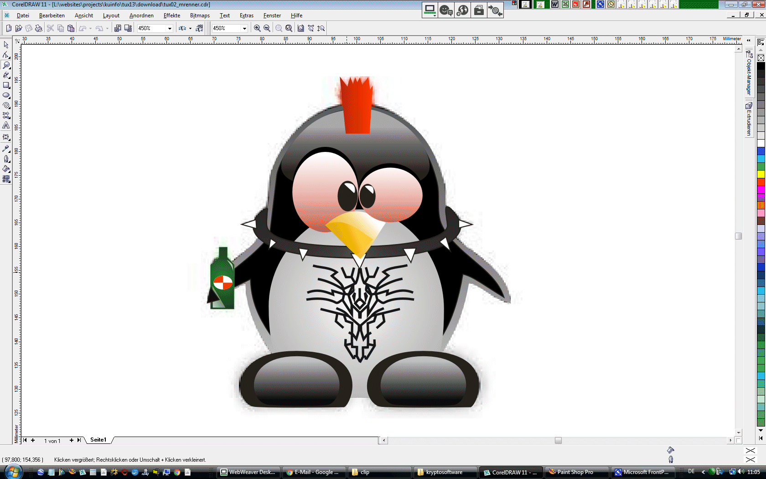
Task: Select the Pick (arrow) tool
Action: click(x=6, y=45)
